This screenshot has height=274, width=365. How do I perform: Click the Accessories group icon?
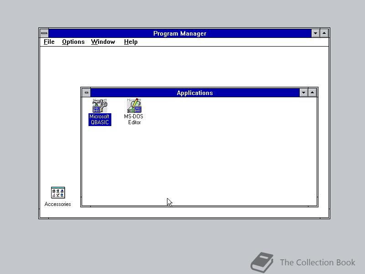click(x=58, y=193)
